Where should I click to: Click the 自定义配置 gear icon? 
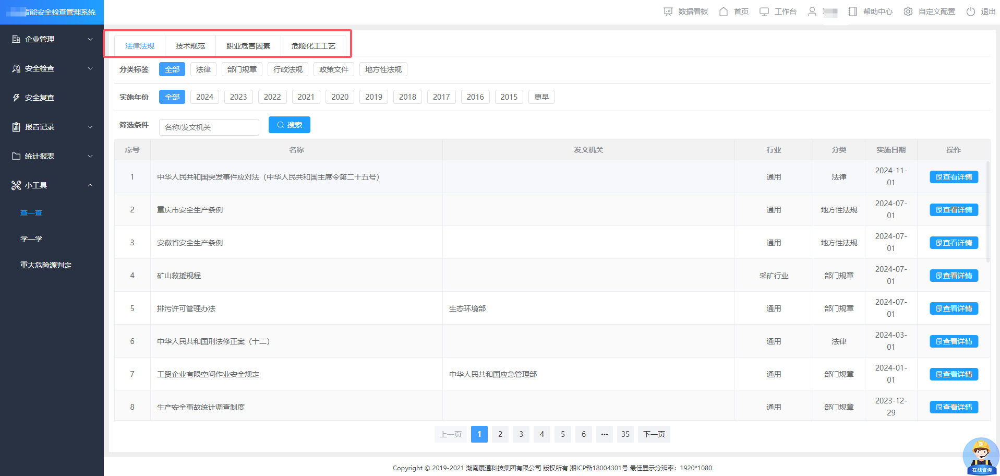click(x=908, y=11)
